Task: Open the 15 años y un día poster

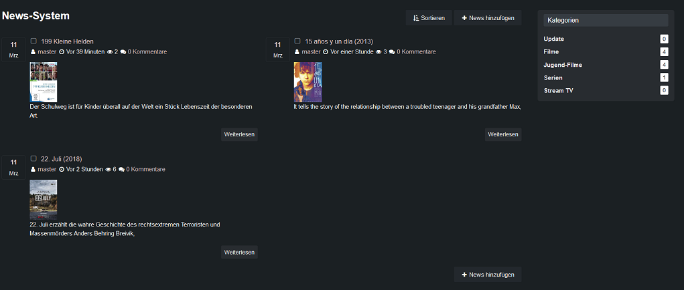Action: (307, 82)
